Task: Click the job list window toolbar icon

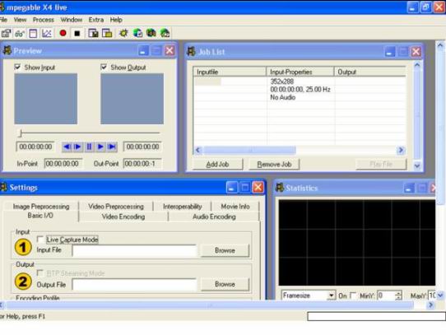Action: point(33,33)
